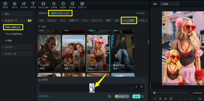The height and width of the screenshot is (101, 204).
Task: Switch to the 動画インスピレーション tab
Action: (60, 13)
